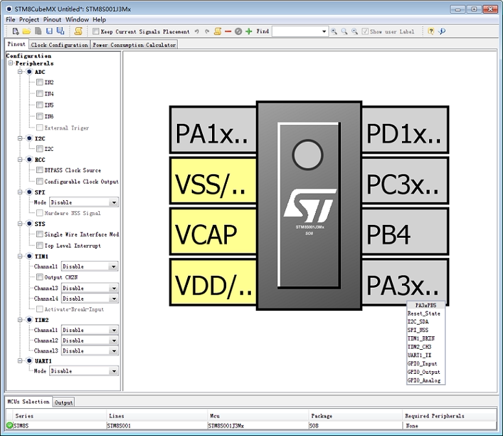Open TIM1 Channel4 dropdown

pyautogui.click(x=90, y=299)
